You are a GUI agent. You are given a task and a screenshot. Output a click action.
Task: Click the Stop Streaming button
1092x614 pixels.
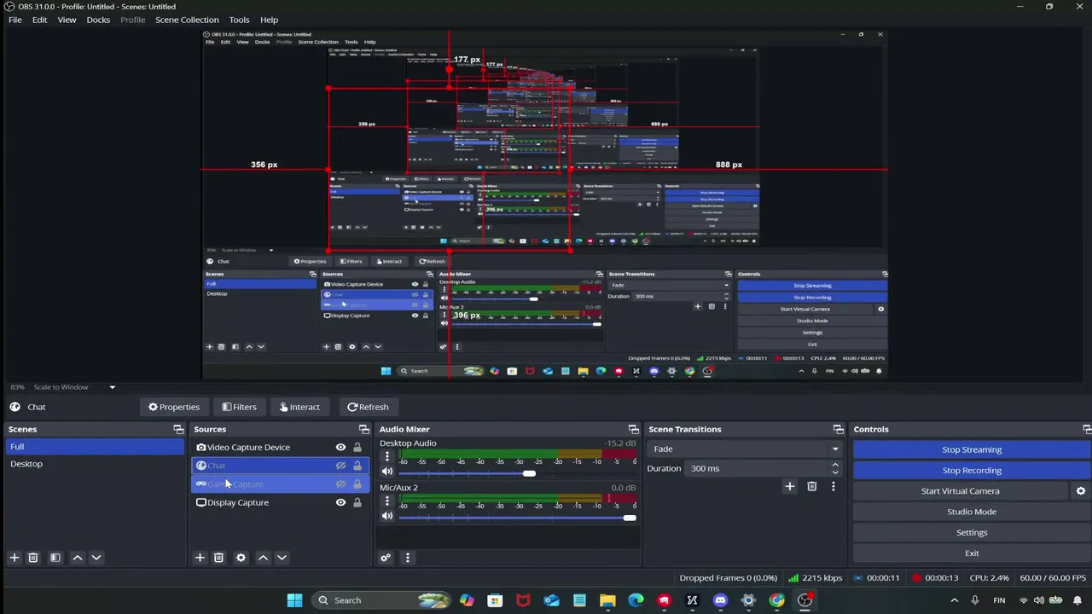coord(972,449)
